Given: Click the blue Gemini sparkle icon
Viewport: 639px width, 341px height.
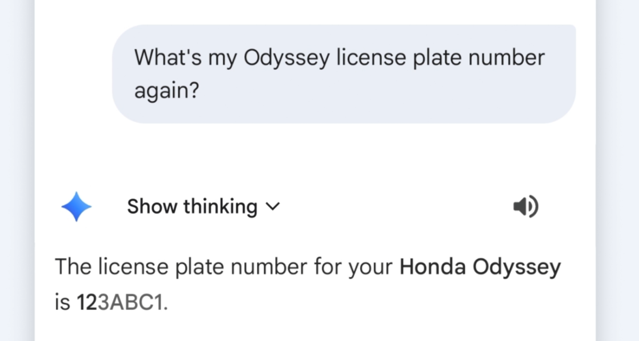Looking at the screenshot, I should pyautogui.click(x=77, y=206).
